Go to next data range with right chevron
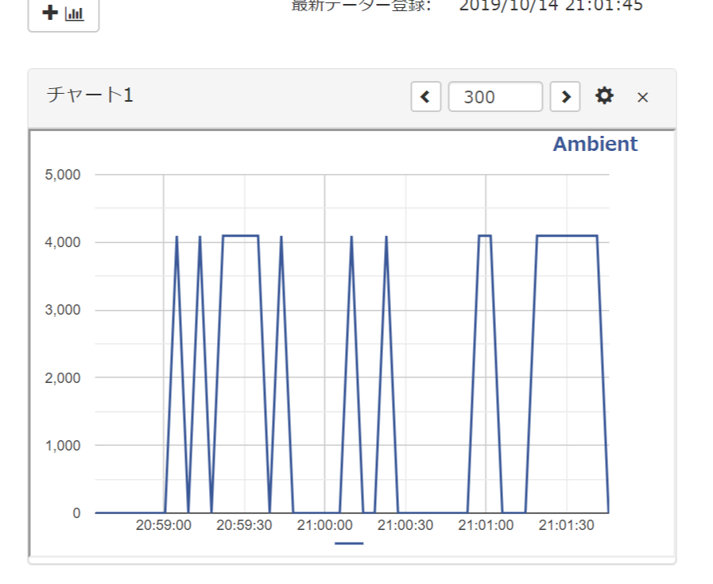The width and height of the screenshot is (713, 584). [565, 96]
